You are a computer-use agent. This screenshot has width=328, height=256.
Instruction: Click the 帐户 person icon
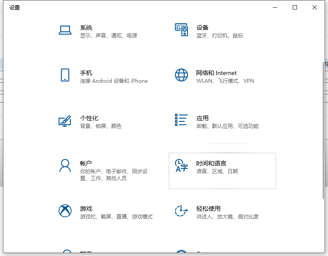[65, 165]
